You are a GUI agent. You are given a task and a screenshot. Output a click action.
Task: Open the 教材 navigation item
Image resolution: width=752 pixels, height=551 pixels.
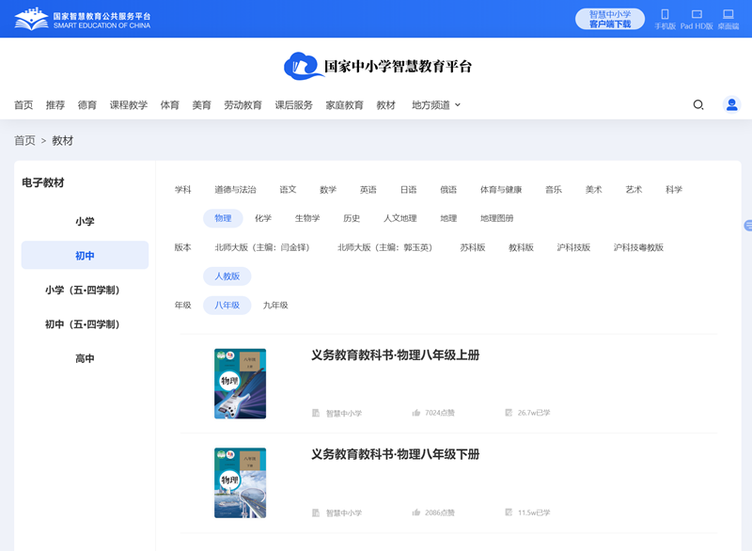pyautogui.click(x=386, y=105)
